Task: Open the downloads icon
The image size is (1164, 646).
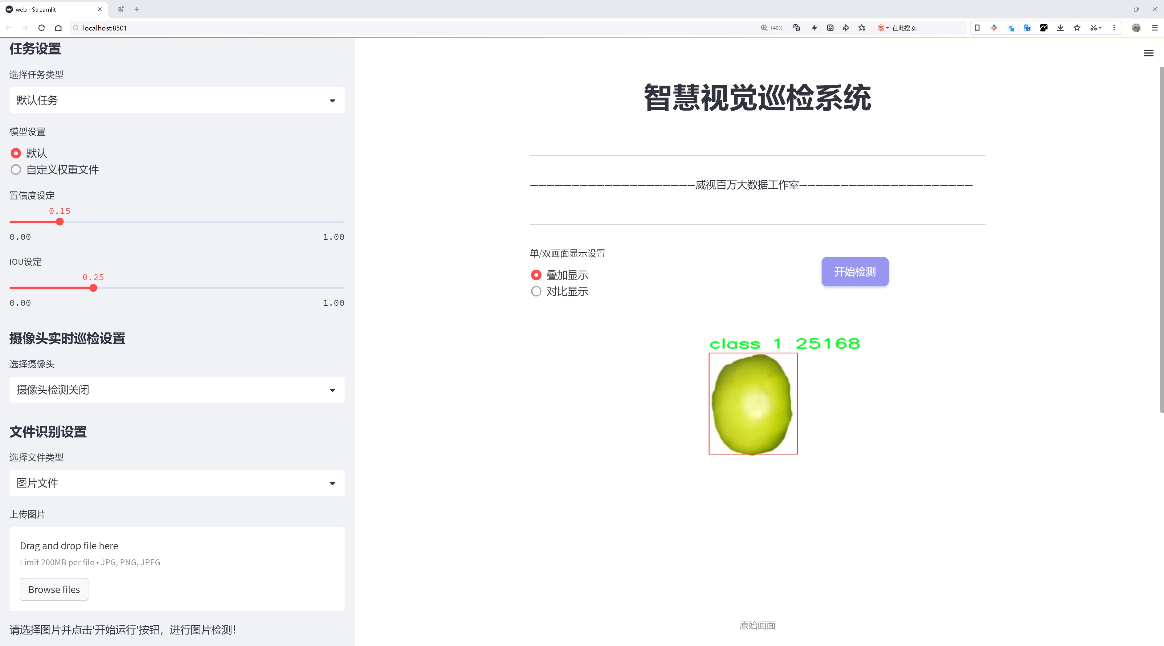Action: (1060, 27)
